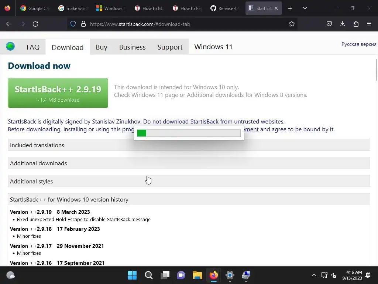Screen dimensions: 378x284
Task: Collapse the StartIsBack++ version history section
Action: (189, 199)
